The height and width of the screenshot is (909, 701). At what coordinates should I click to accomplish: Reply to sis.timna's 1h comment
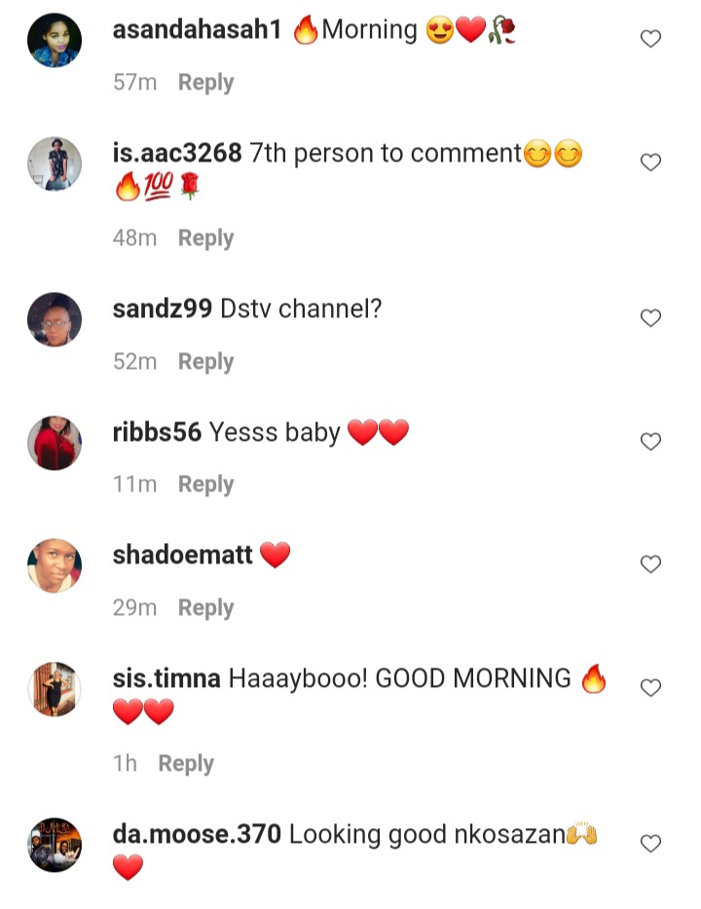186,764
